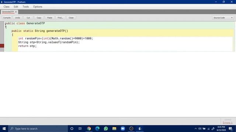Click the red error marker in the margin
Screen dimensions: 236x132
[x=2, y=46]
